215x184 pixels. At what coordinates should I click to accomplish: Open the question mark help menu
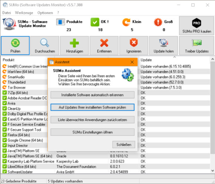pos(58,13)
